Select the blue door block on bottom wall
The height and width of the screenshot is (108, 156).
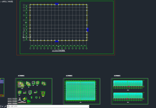point(57,41)
